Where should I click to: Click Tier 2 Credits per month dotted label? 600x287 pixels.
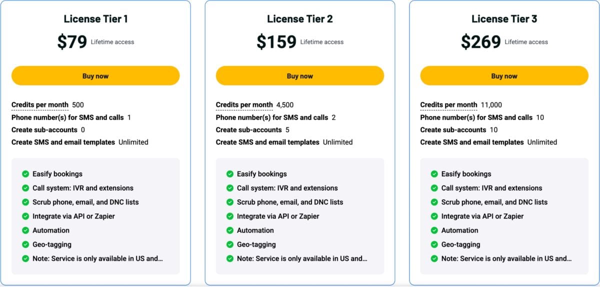tap(244, 105)
